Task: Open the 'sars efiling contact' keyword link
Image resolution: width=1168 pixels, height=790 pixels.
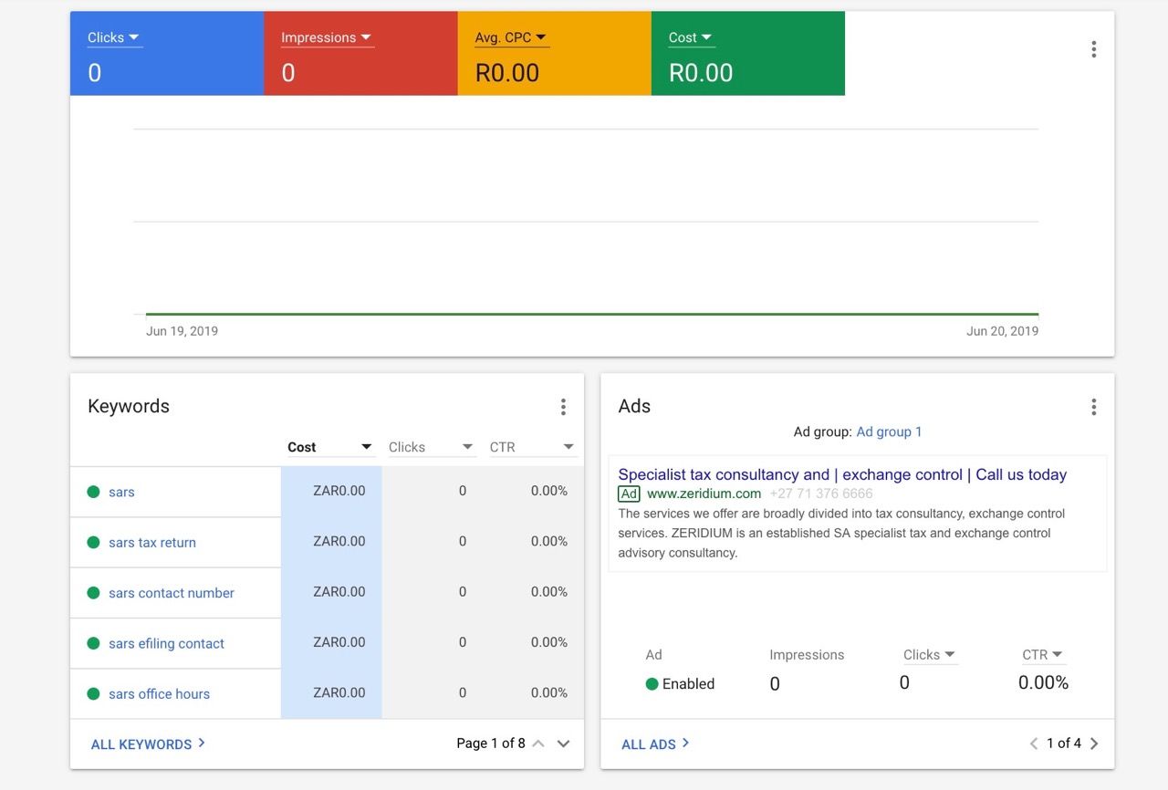Action: coord(166,643)
